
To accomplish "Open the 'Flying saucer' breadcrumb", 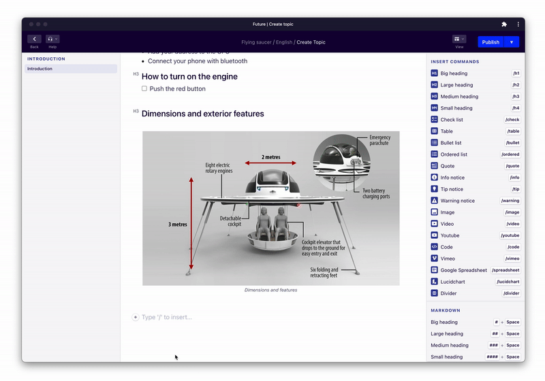I will 257,42.
